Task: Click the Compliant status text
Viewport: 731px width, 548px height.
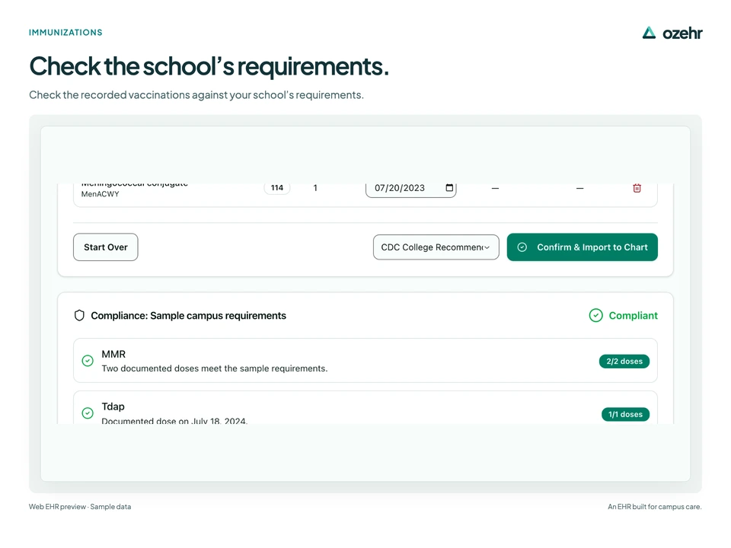Action: (x=633, y=315)
